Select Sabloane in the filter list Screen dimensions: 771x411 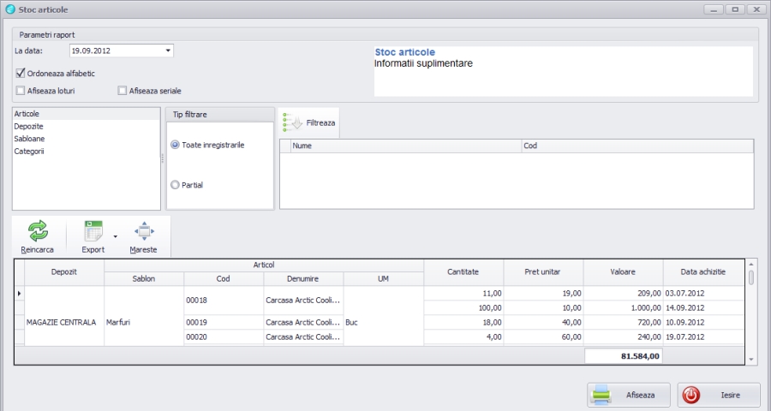[x=29, y=139]
